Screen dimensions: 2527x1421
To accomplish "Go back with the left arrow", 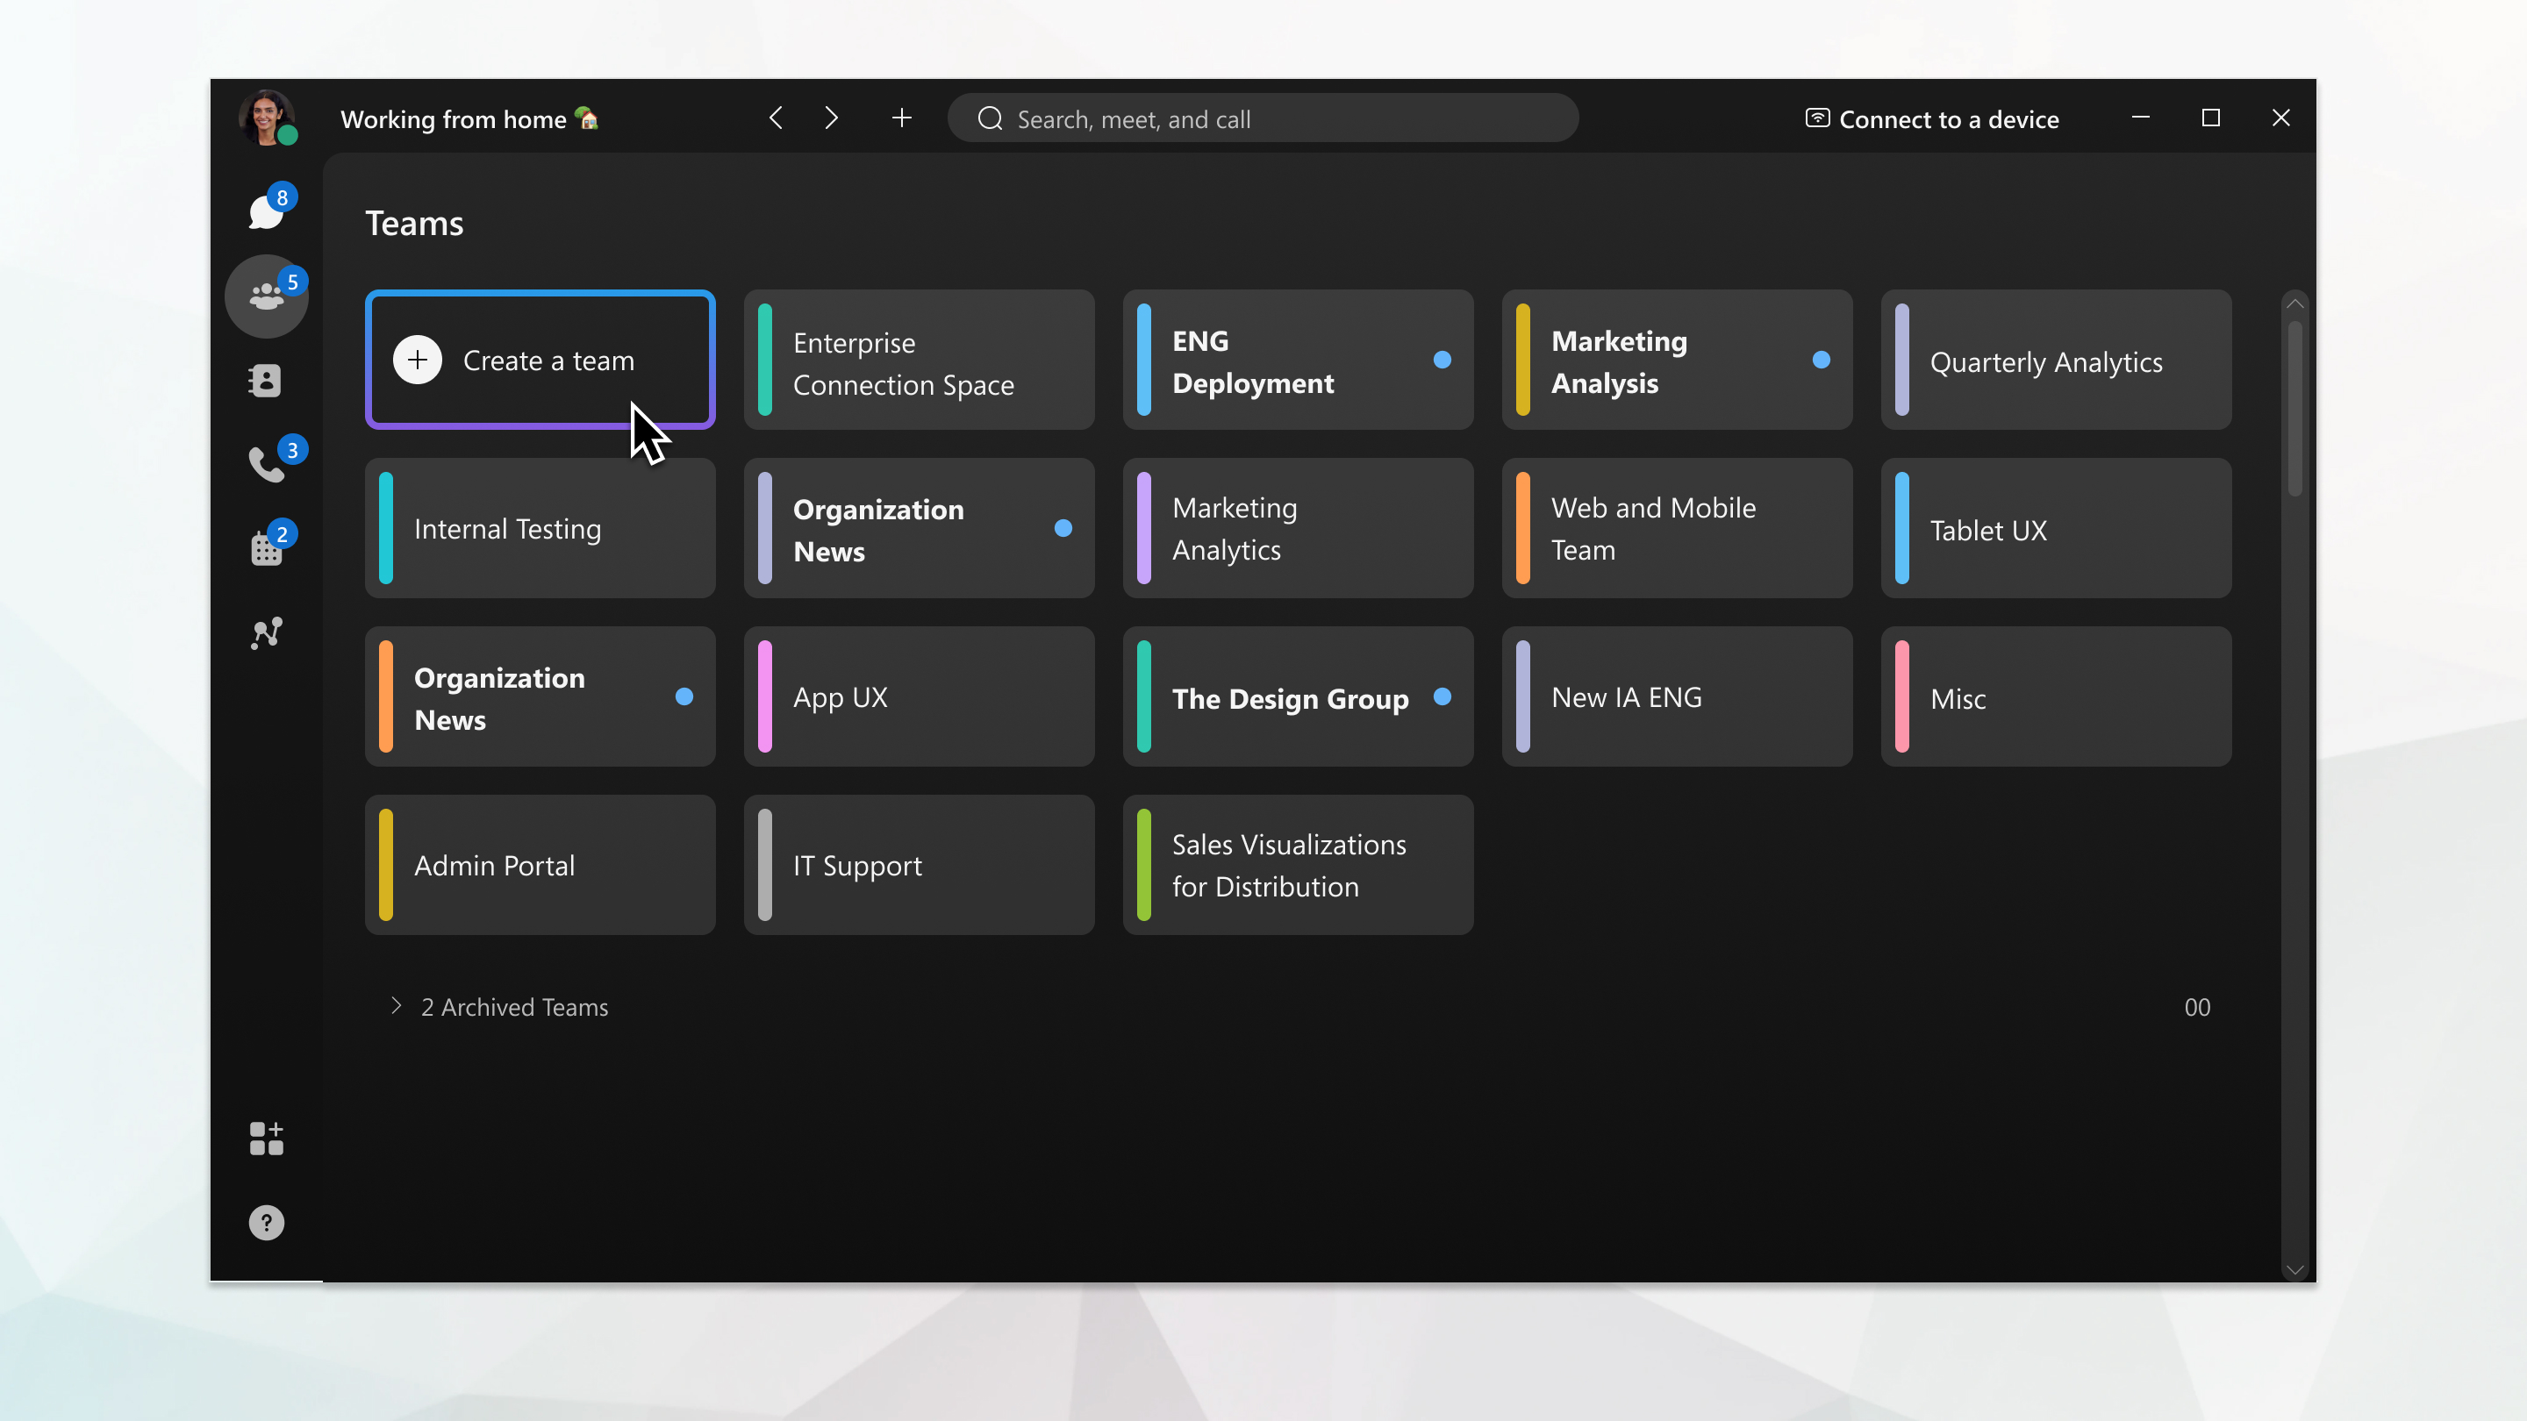I will click(x=776, y=118).
